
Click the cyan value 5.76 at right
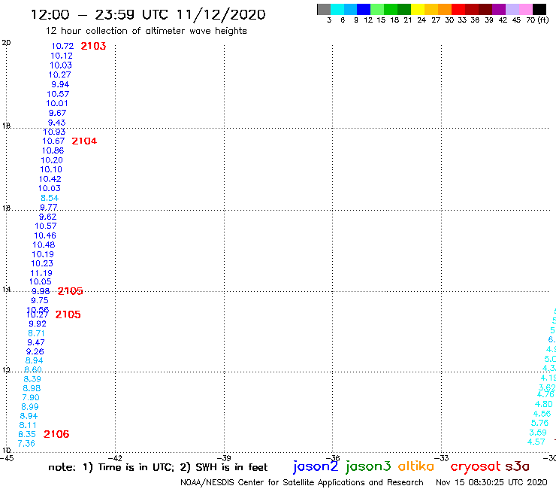[539, 423]
